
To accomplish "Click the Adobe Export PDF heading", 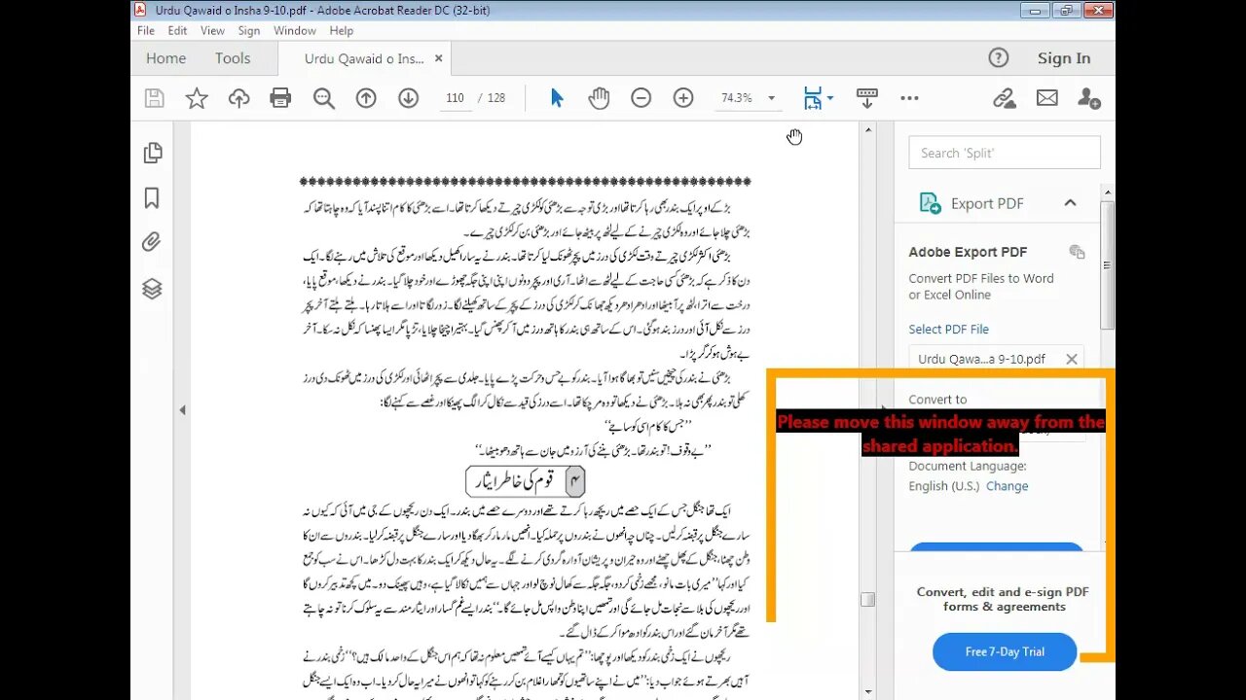I will 968,252.
